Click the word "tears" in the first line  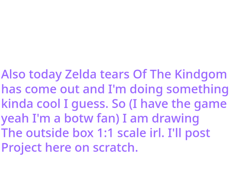click(115, 75)
